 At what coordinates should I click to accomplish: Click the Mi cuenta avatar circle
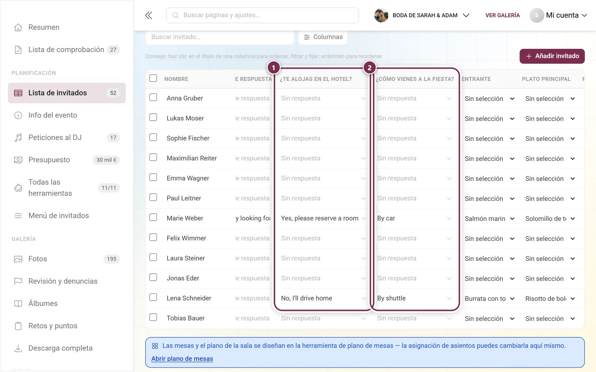(536, 15)
